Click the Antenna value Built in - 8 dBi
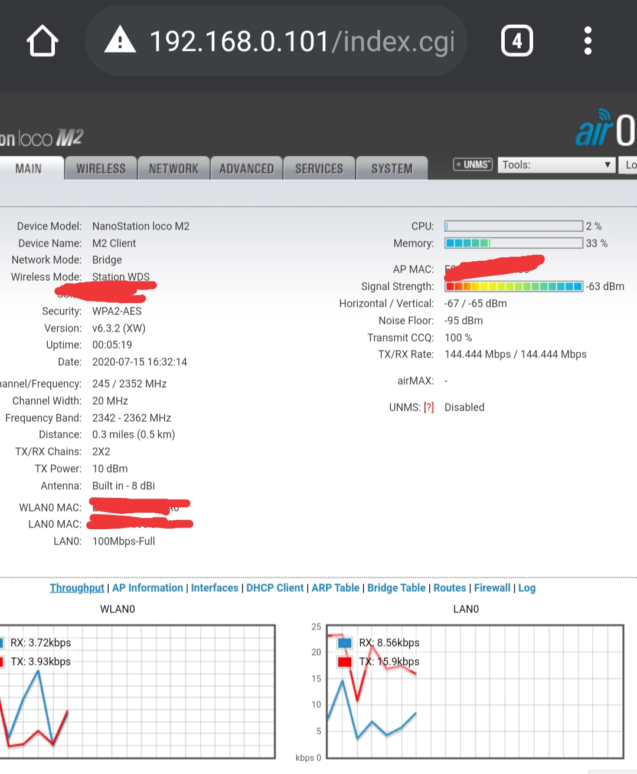Image resolution: width=637 pixels, height=774 pixels. 123,486
